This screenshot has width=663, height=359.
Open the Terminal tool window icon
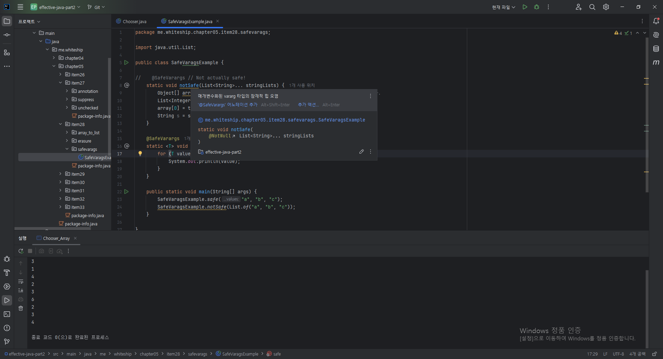[x=7, y=314]
